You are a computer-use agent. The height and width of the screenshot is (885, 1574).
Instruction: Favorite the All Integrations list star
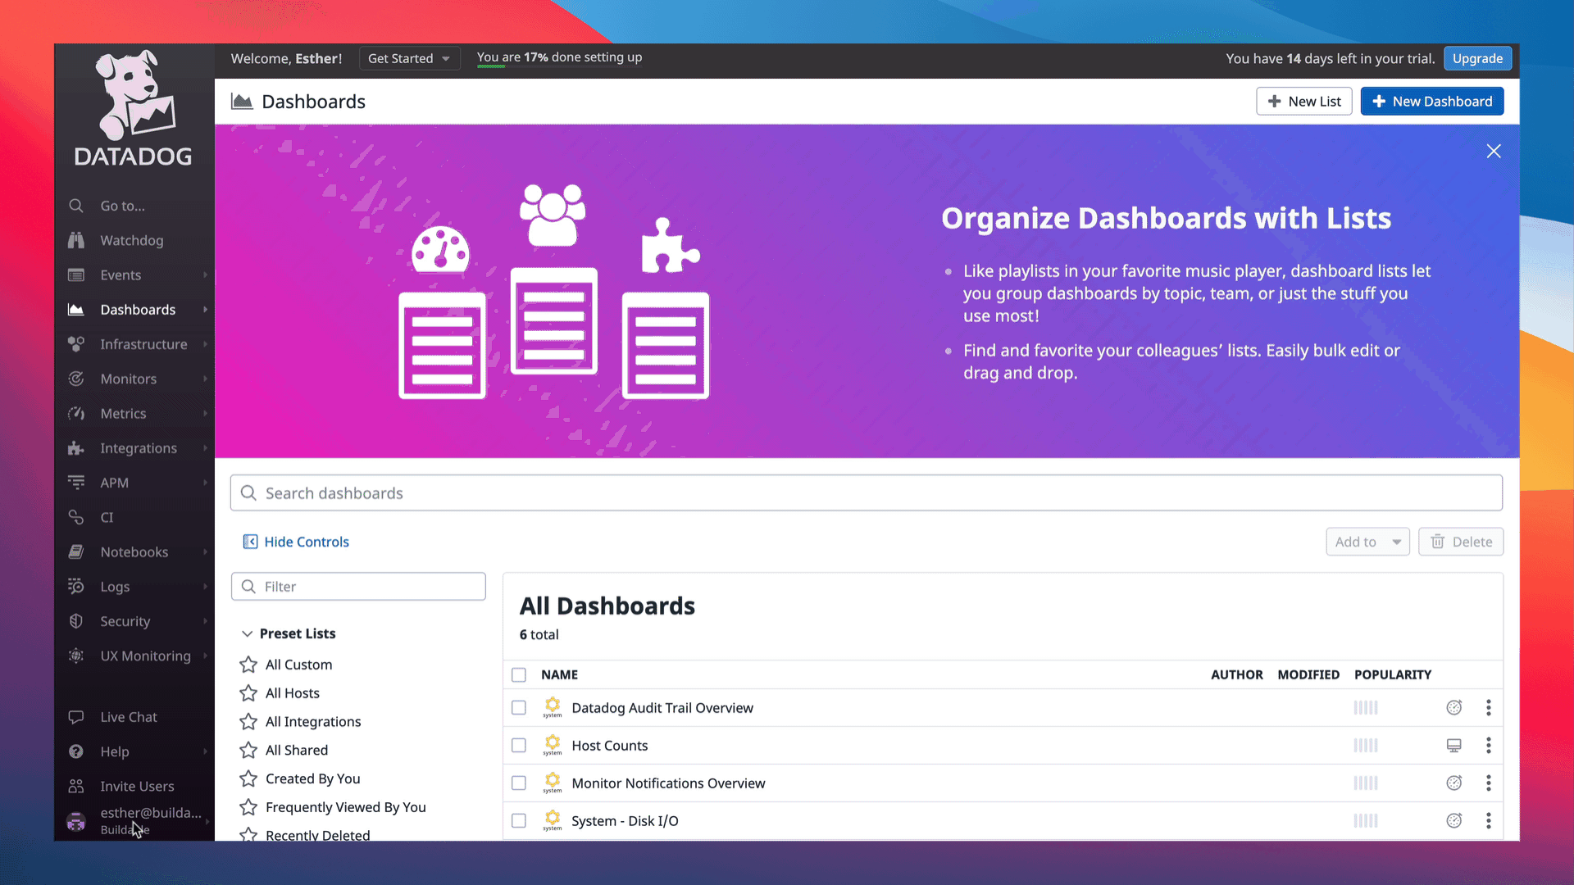(x=248, y=721)
